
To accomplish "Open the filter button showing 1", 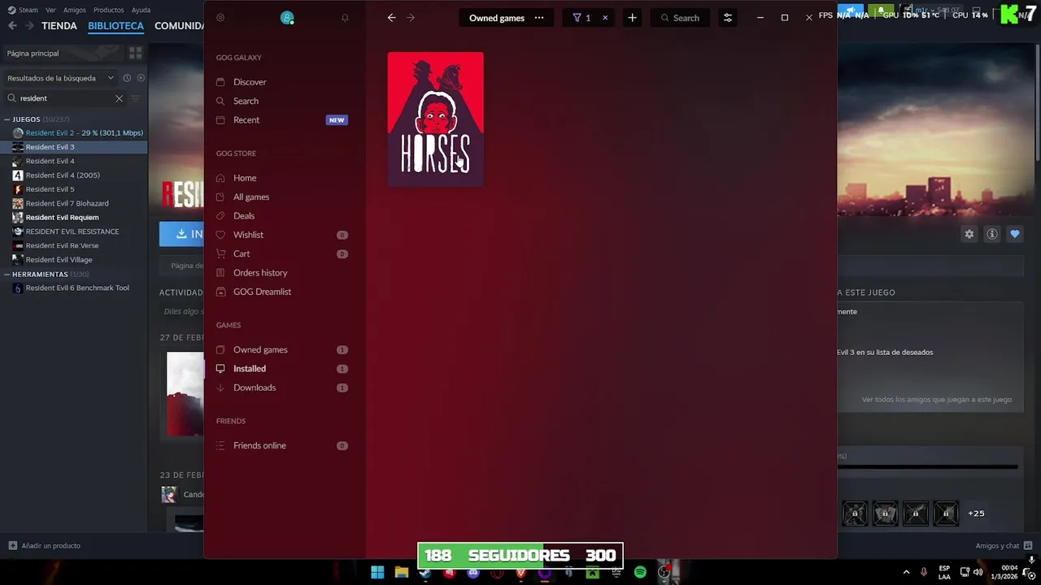I will coord(581,18).
